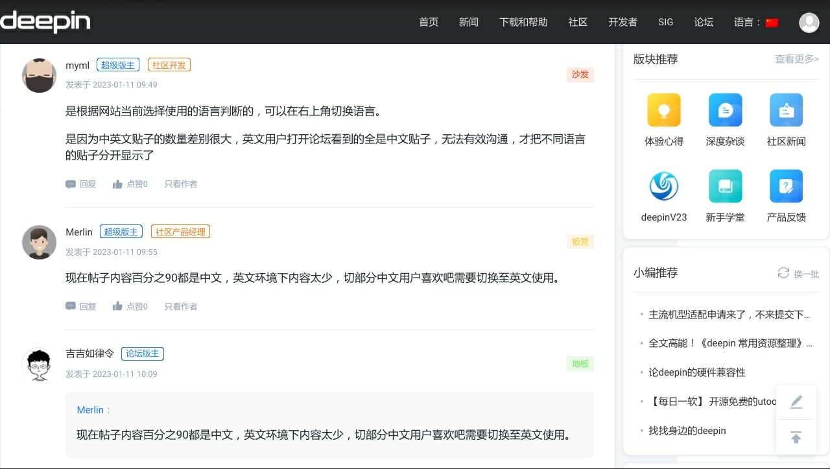Click Merlin's 超级版主 badge

click(121, 232)
